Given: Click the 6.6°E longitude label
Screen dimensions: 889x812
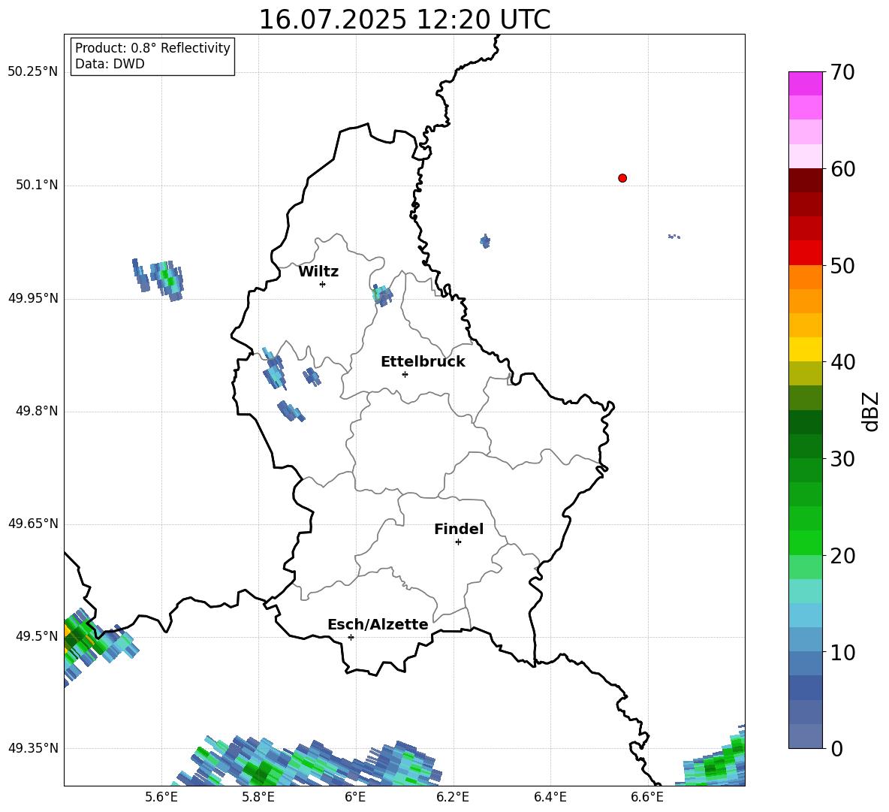Looking at the screenshot, I should pos(647,798).
